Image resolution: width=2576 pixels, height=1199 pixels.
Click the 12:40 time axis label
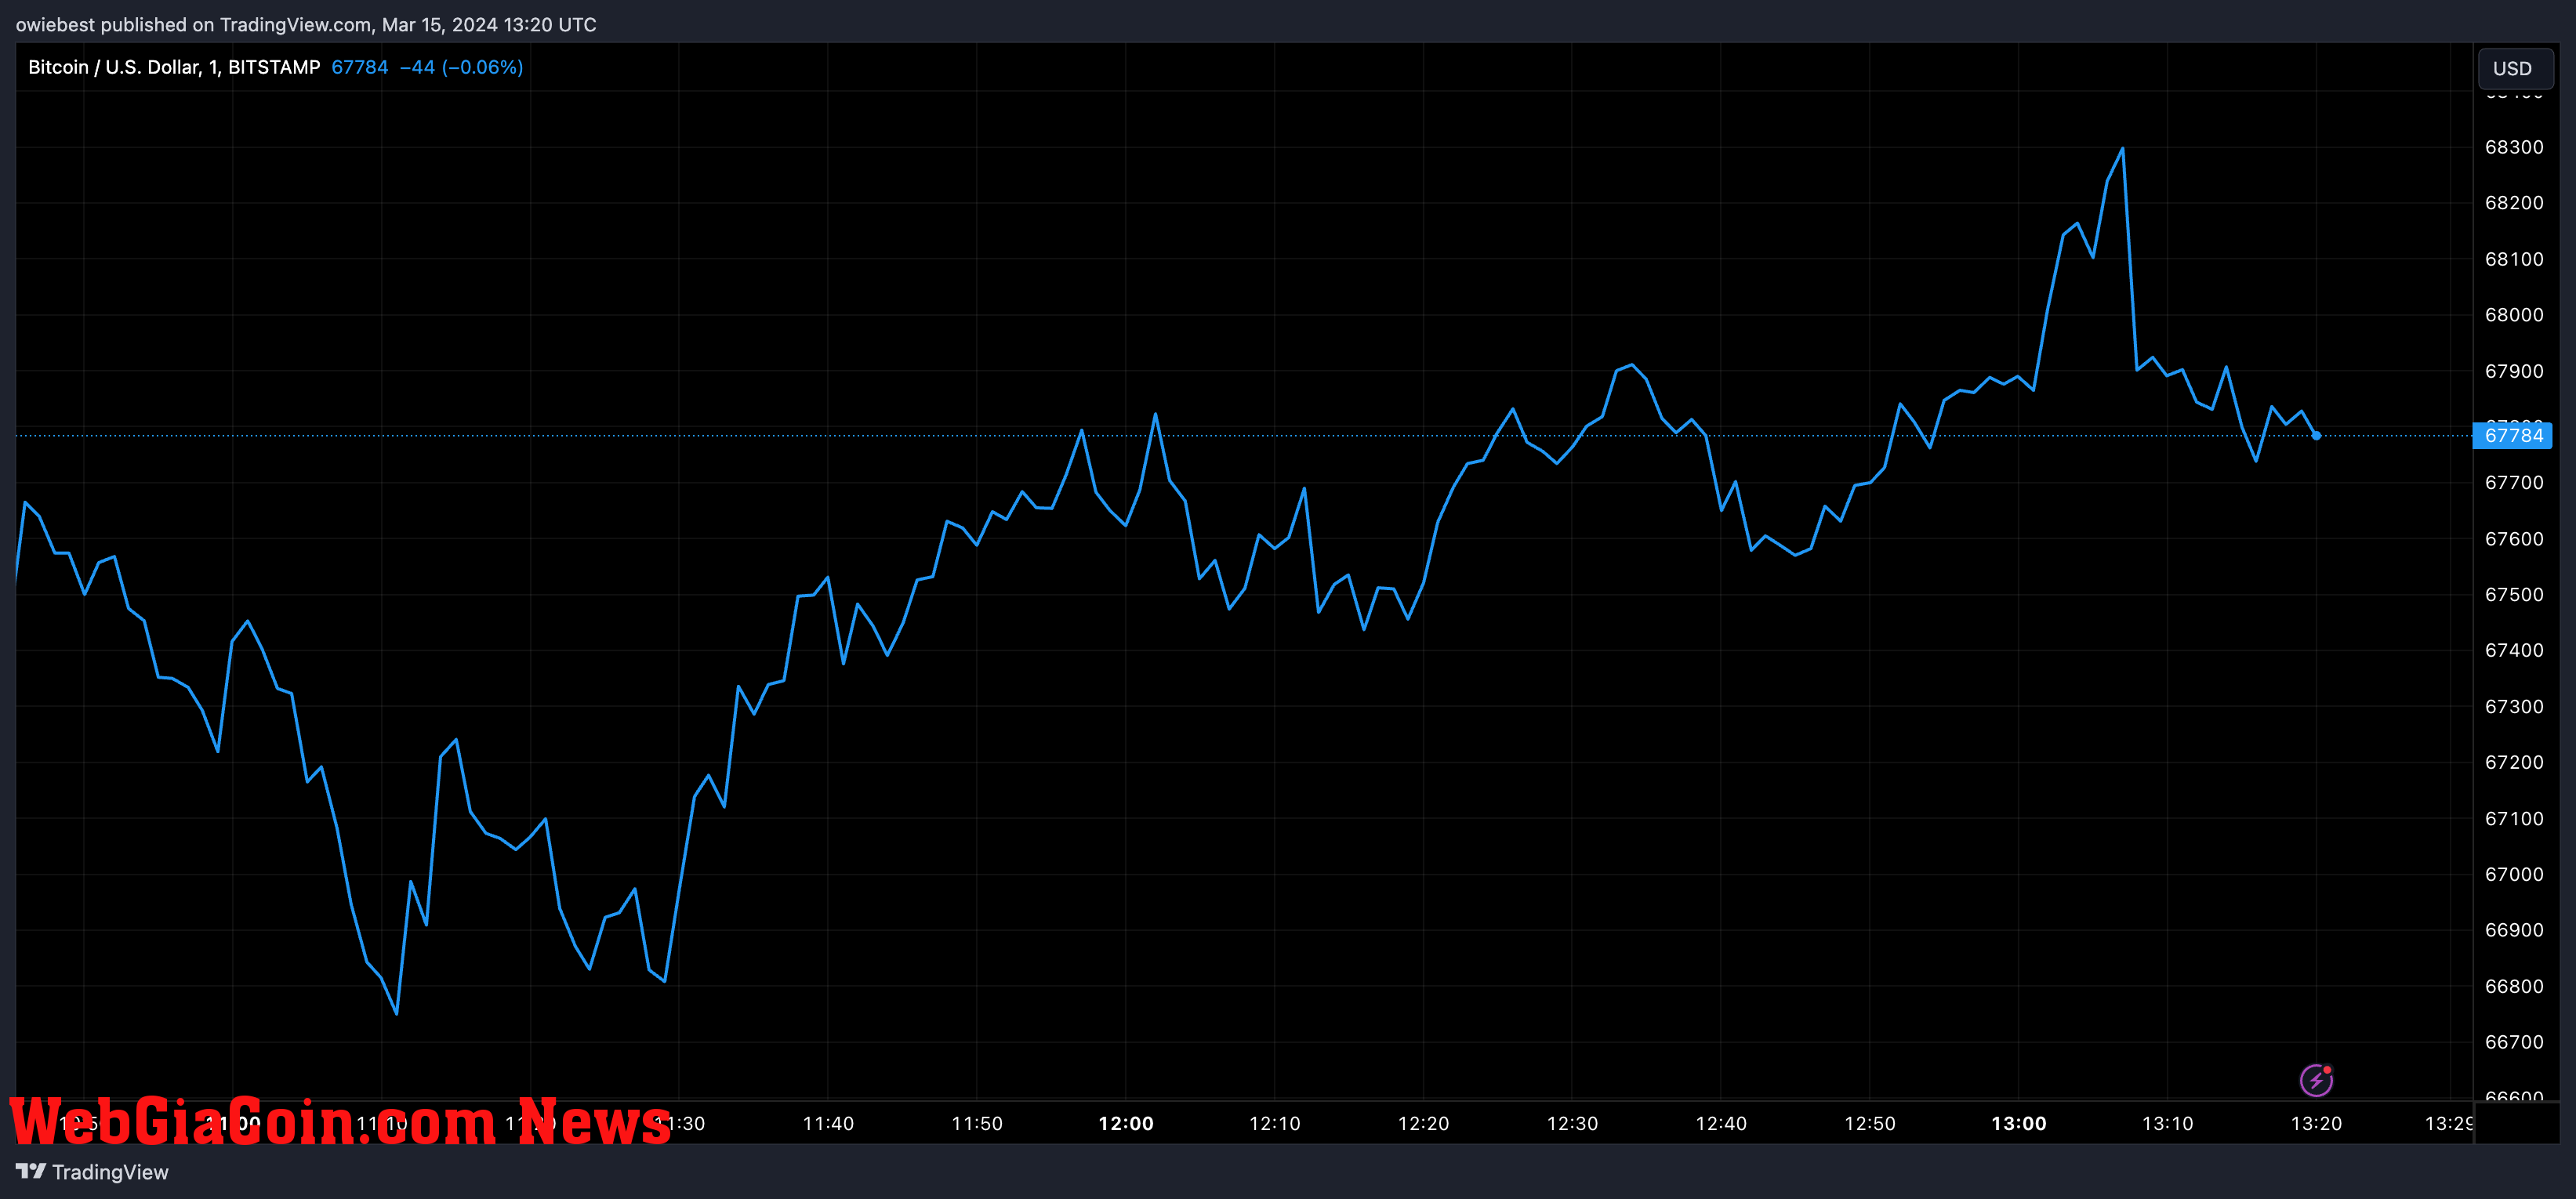click(x=1721, y=1124)
